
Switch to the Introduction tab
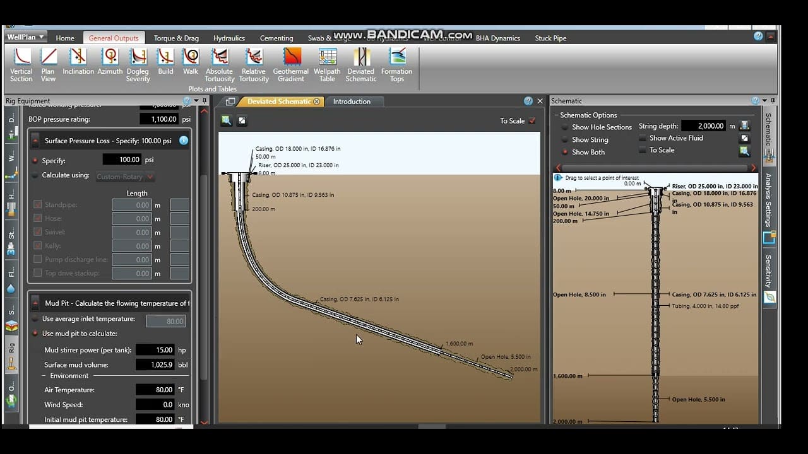coord(352,102)
